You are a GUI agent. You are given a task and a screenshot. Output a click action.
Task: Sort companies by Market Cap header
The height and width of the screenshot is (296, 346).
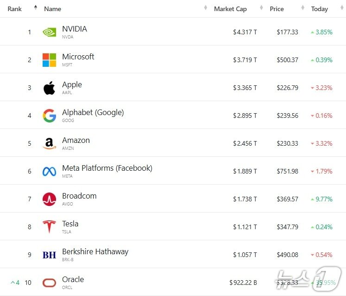tap(230, 9)
